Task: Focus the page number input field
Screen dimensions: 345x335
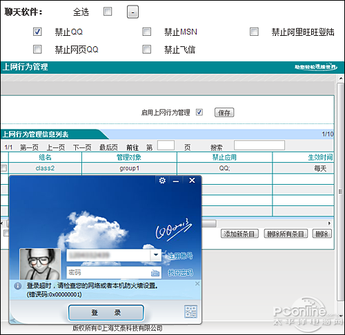Action: coord(166,145)
